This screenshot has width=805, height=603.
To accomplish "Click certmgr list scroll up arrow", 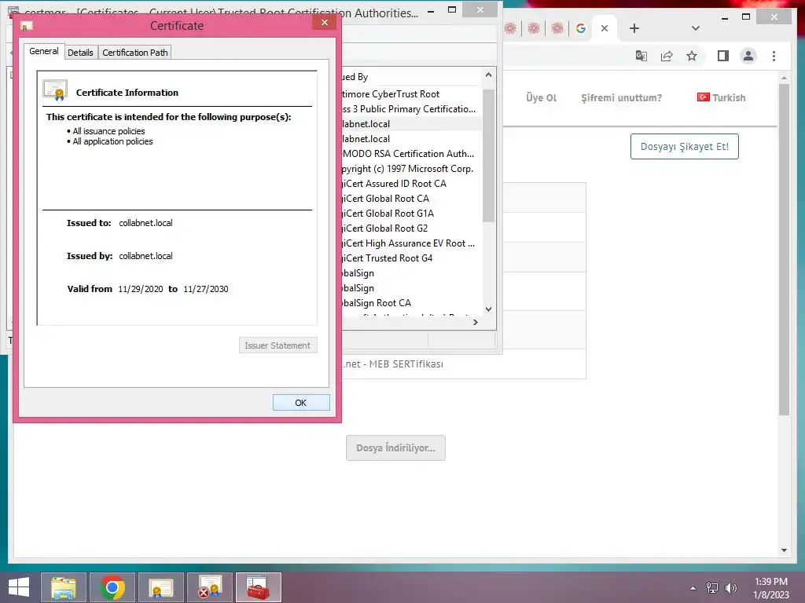I will tap(489, 75).
